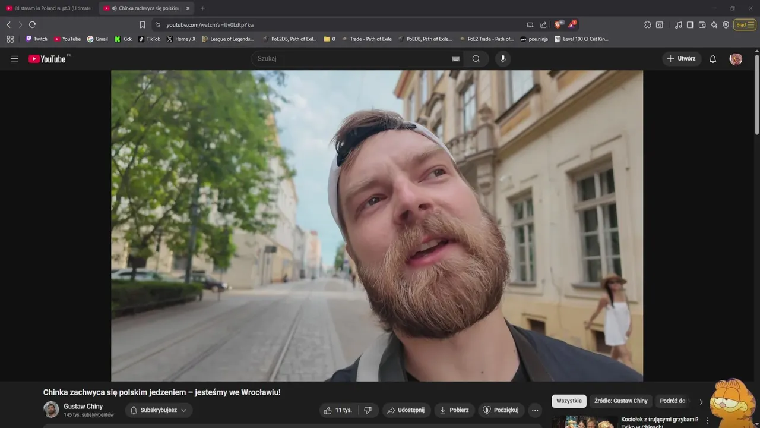760x428 pixels.
Task: Open the account avatar menu
Action: (736, 59)
